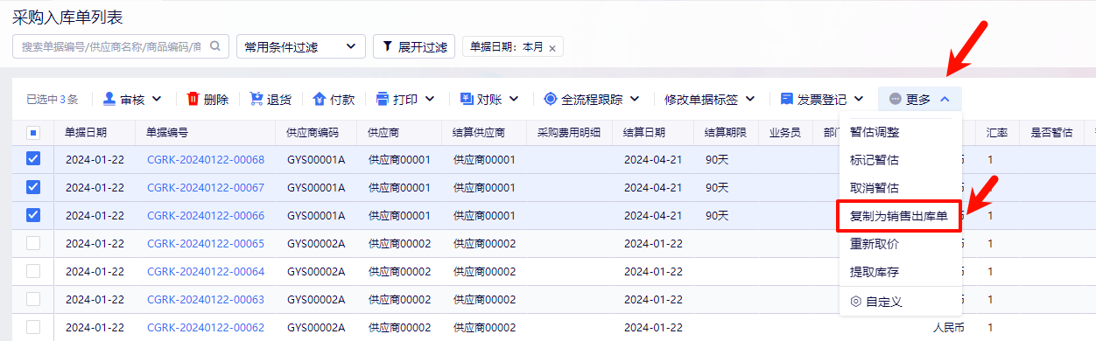This screenshot has height=341, width=1096.
Task: Click the 全流程跟踪 circular icon
Action: click(x=551, y=99)
